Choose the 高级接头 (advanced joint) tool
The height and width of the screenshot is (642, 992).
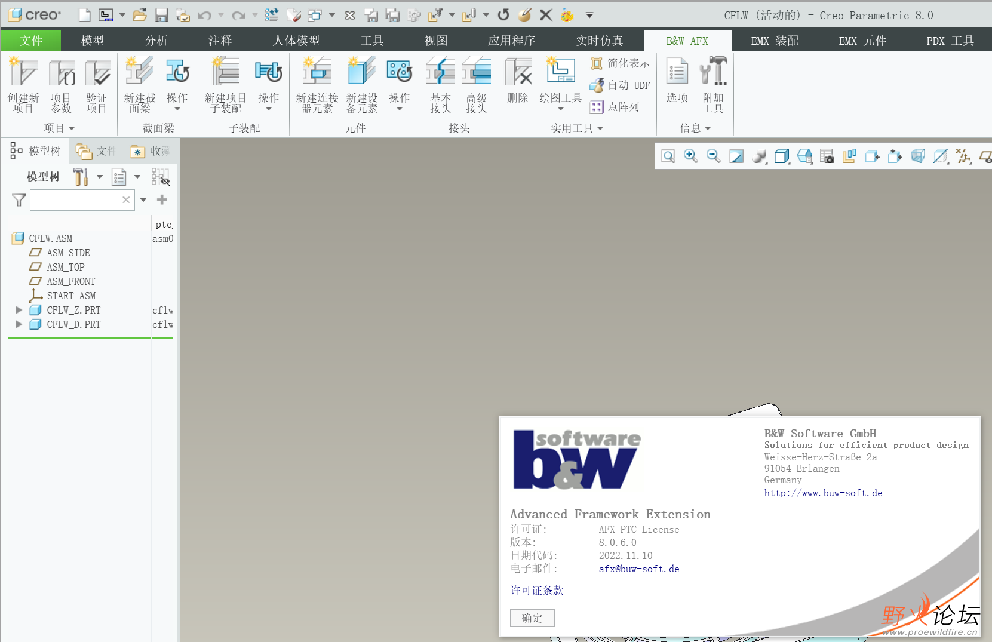point(477,85)
